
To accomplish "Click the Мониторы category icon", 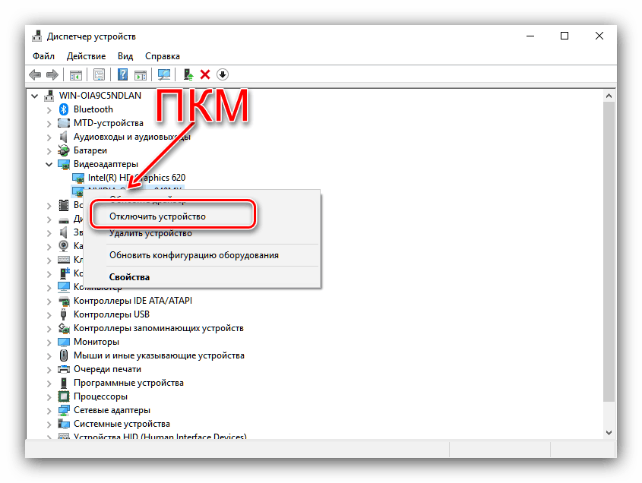I will pos(64,342).
